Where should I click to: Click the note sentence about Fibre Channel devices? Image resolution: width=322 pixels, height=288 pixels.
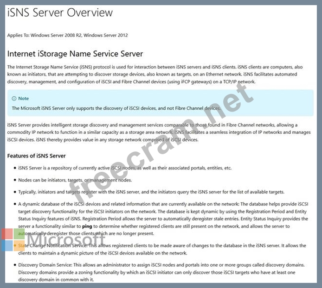pyautogui.click(x=116, y=108)
